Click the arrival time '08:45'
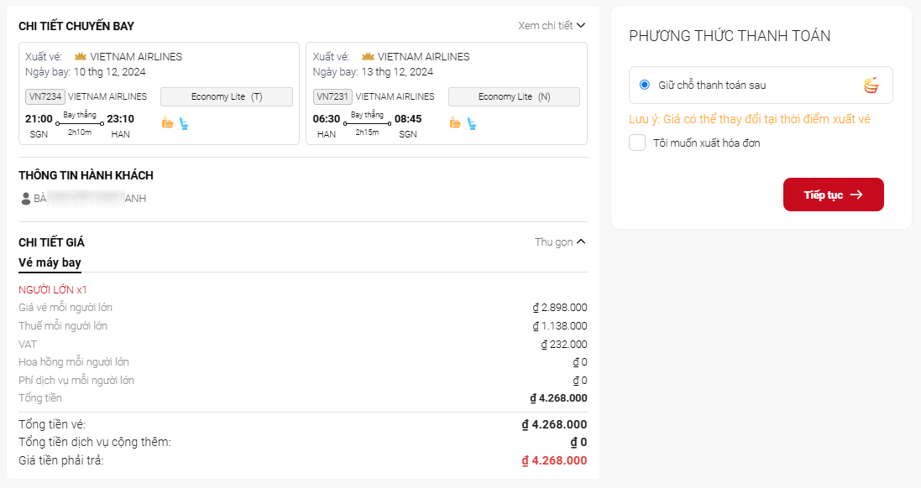Viewport: 921px width, 488px height. pos(408,119)
